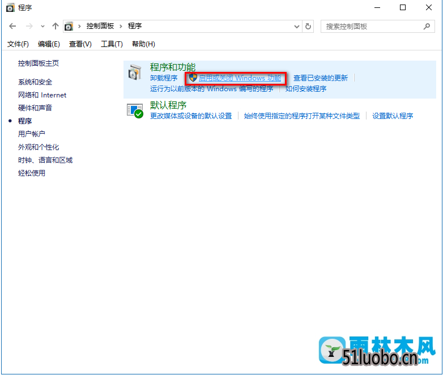Open 用户帐户 category
This screenshot has width=443, height=375.
point(32,134)
